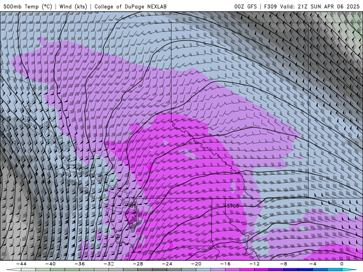The width and height of the screenshot is (363, 272).
Task: Click the '-16' colorbar tick label
Action: 225,264
